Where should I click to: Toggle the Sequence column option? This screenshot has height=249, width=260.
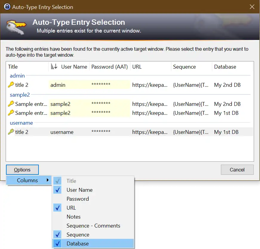click(x=93, y=235)
